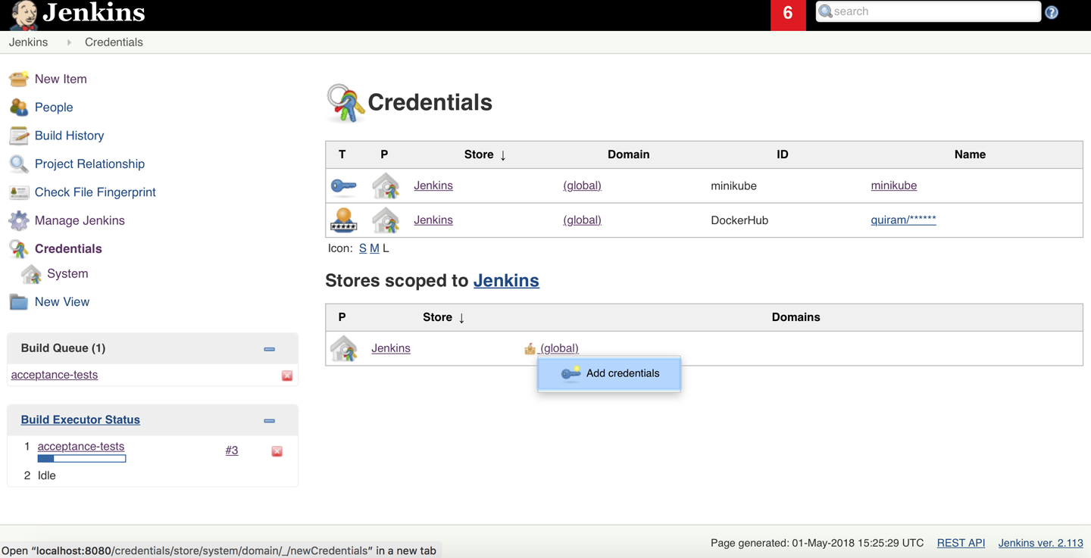Click the Manage Jenkins gear icon

(19, 220)
